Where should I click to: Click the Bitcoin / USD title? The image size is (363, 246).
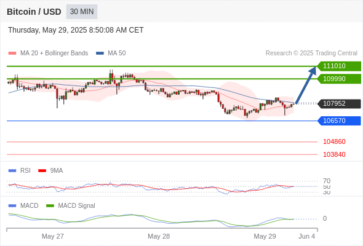point(34,12)
